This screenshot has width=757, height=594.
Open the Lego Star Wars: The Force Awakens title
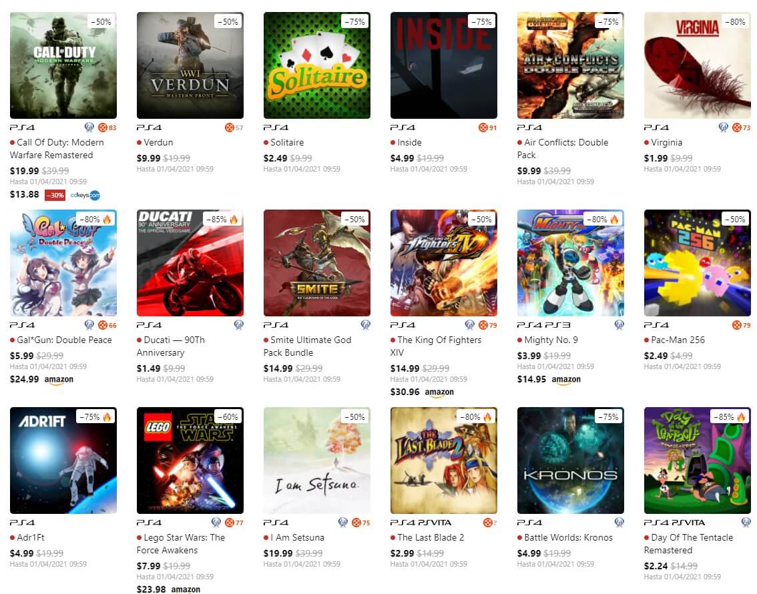pyautogui.click(x=180, y=544)
